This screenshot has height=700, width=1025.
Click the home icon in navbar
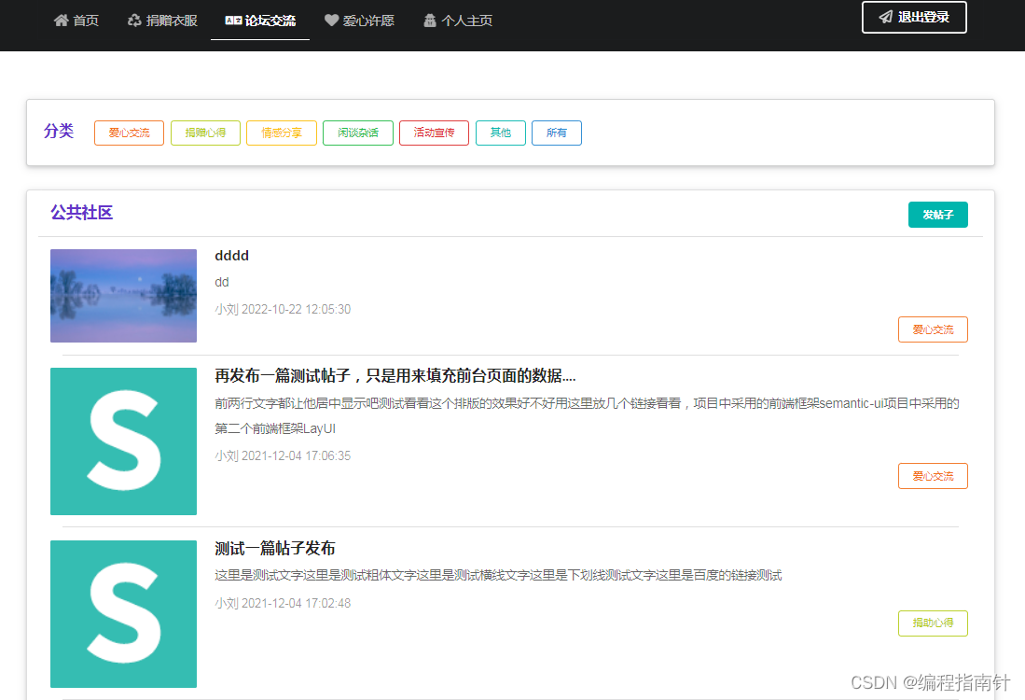[61, 21]
